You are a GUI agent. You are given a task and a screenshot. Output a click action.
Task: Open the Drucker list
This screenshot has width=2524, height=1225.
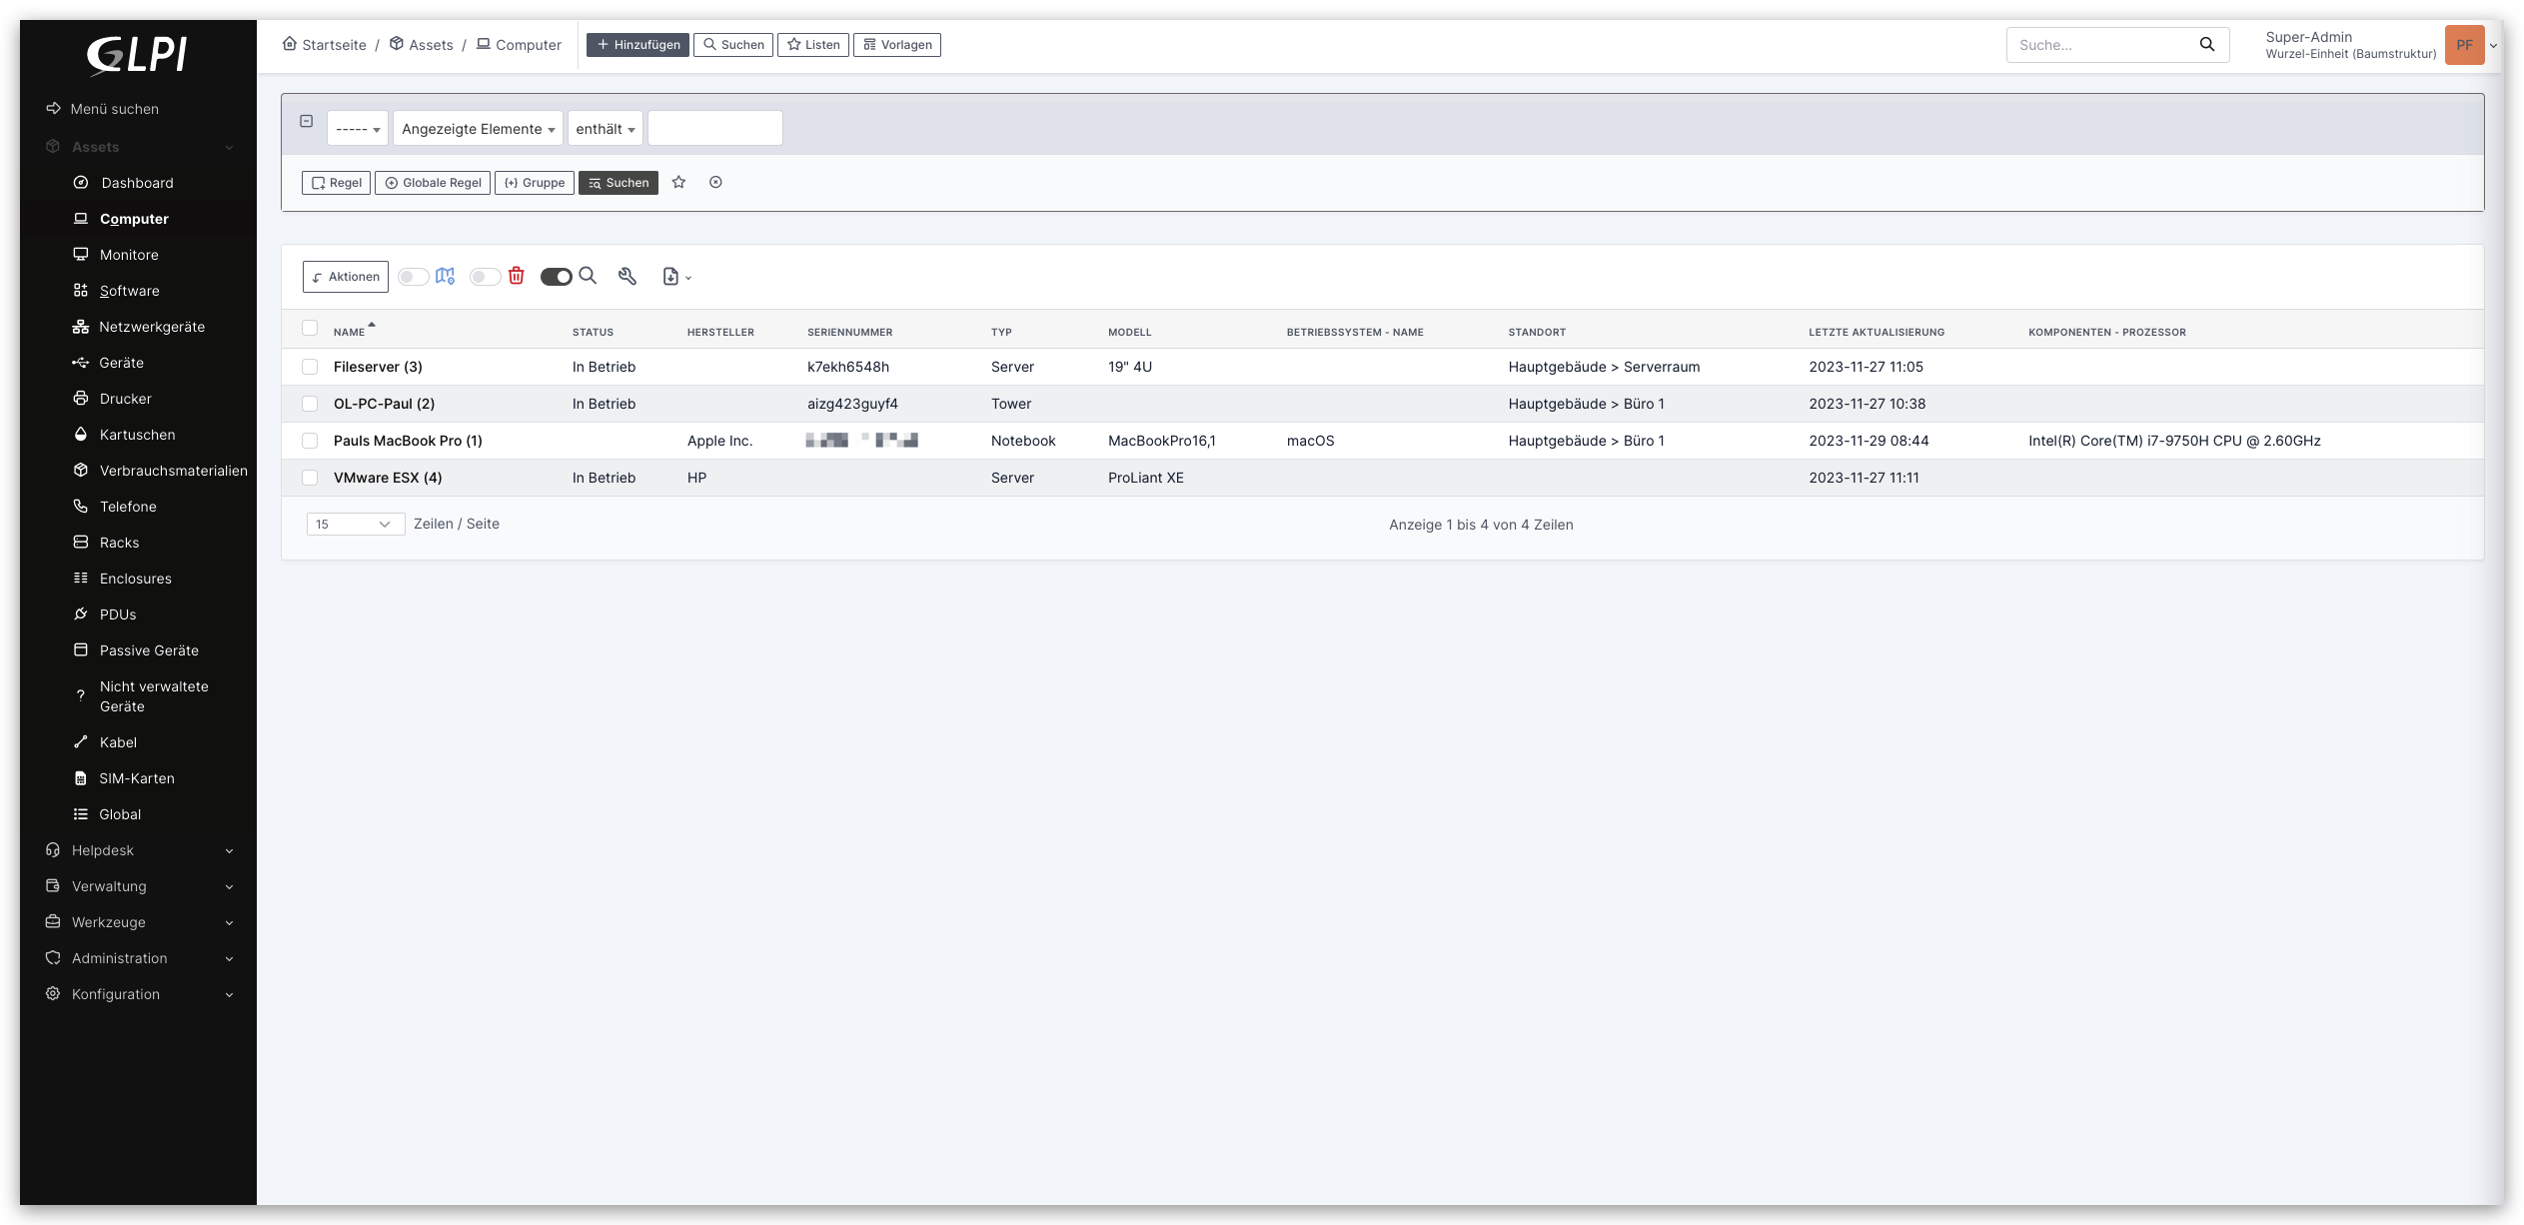(125, 399)
